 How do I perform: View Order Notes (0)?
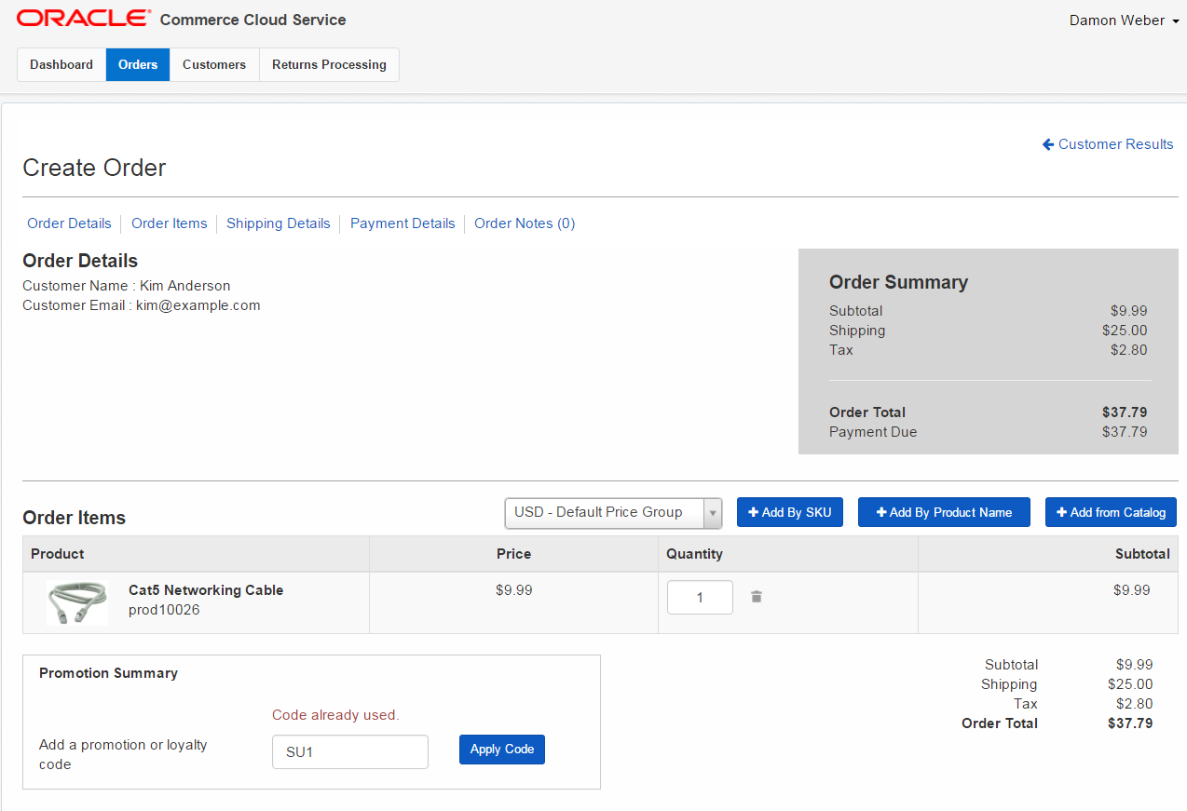click(x=525, y=223)
